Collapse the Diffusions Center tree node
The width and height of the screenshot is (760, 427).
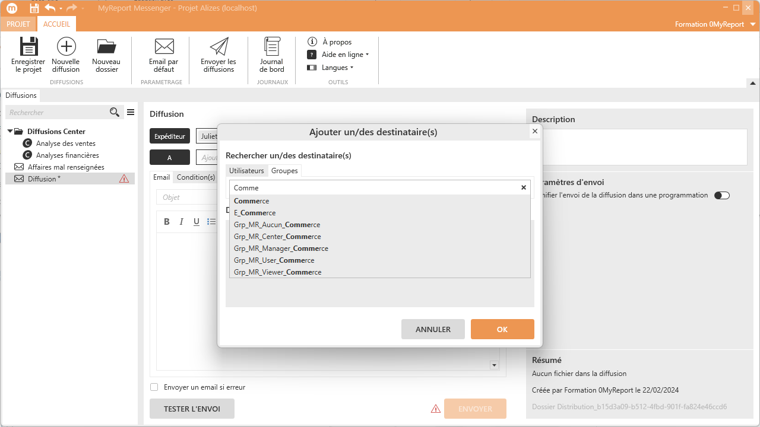[10, 132]
